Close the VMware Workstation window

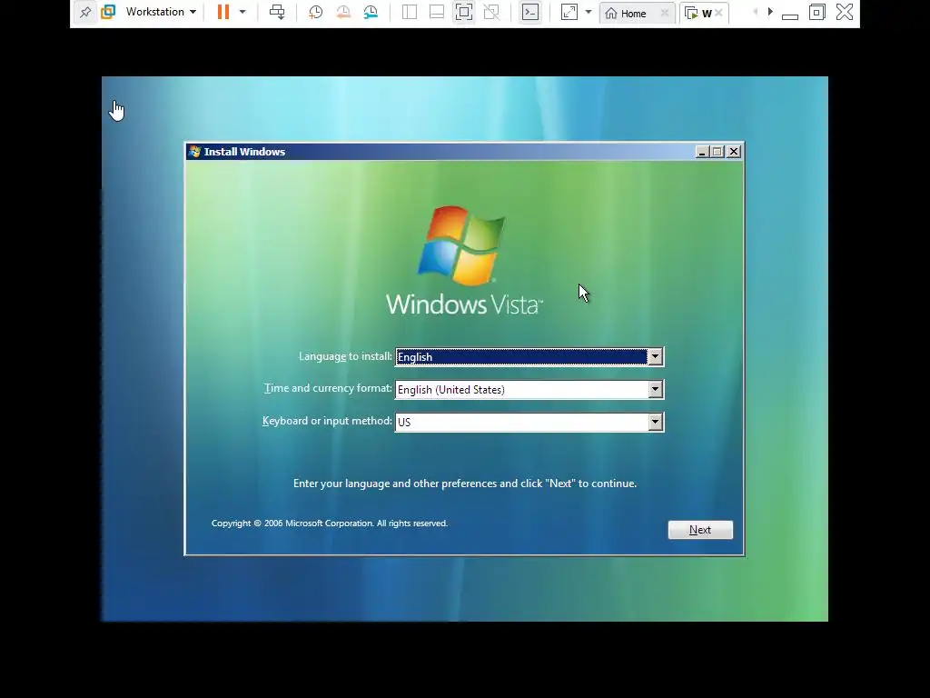click(x=845, y=12)
